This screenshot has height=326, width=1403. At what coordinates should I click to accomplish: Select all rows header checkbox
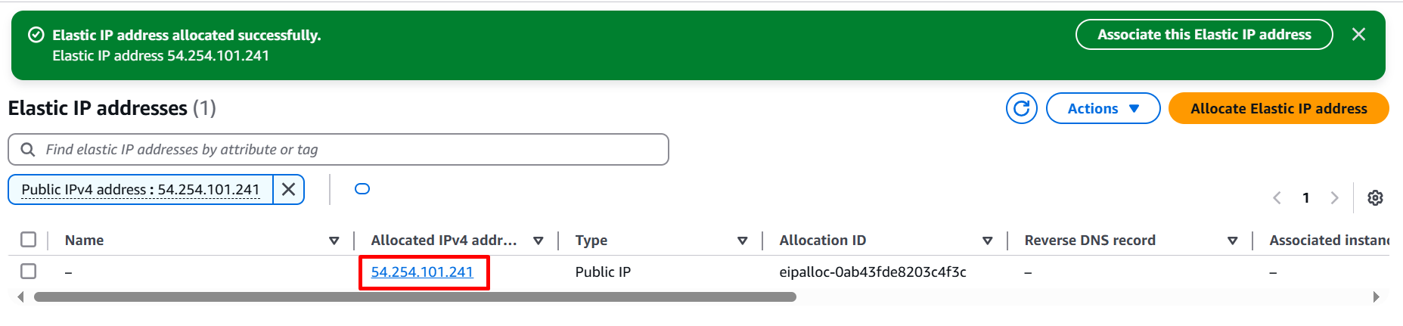[29, 240]
